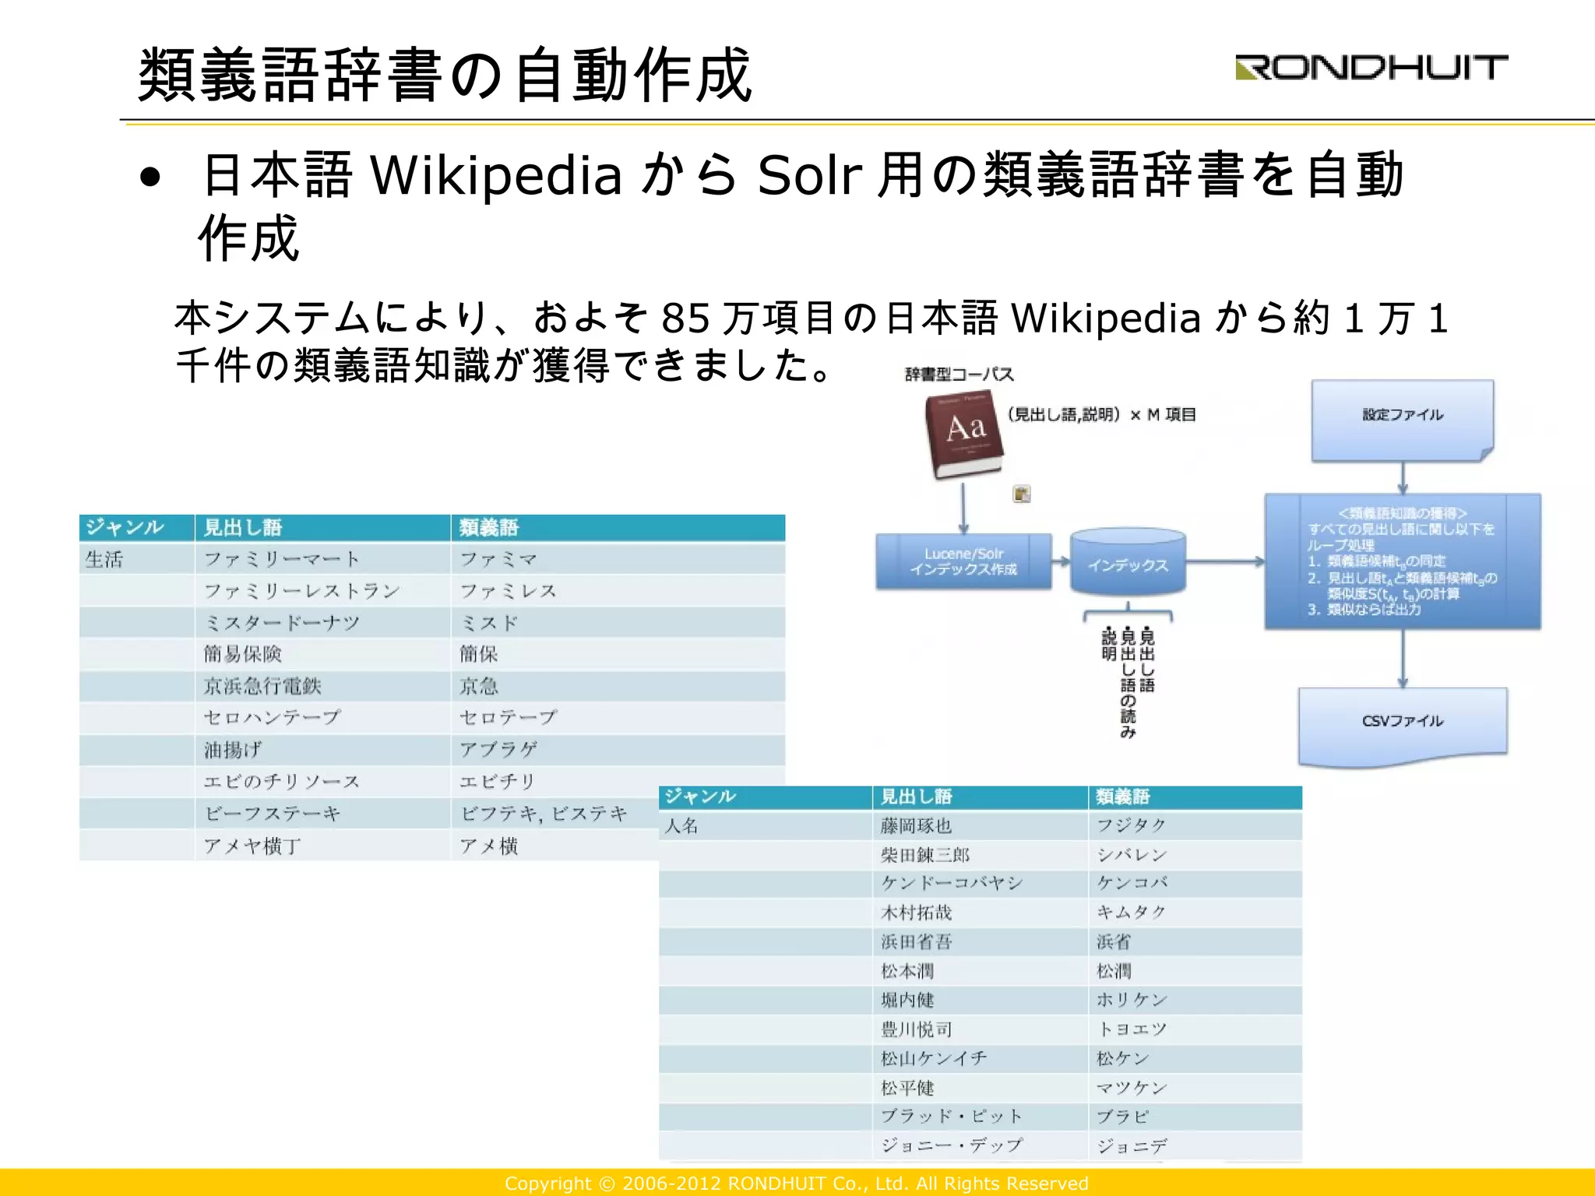Click the ホリケン synonym cell
1595x1196 pixels.
tap(1195, 1000)
